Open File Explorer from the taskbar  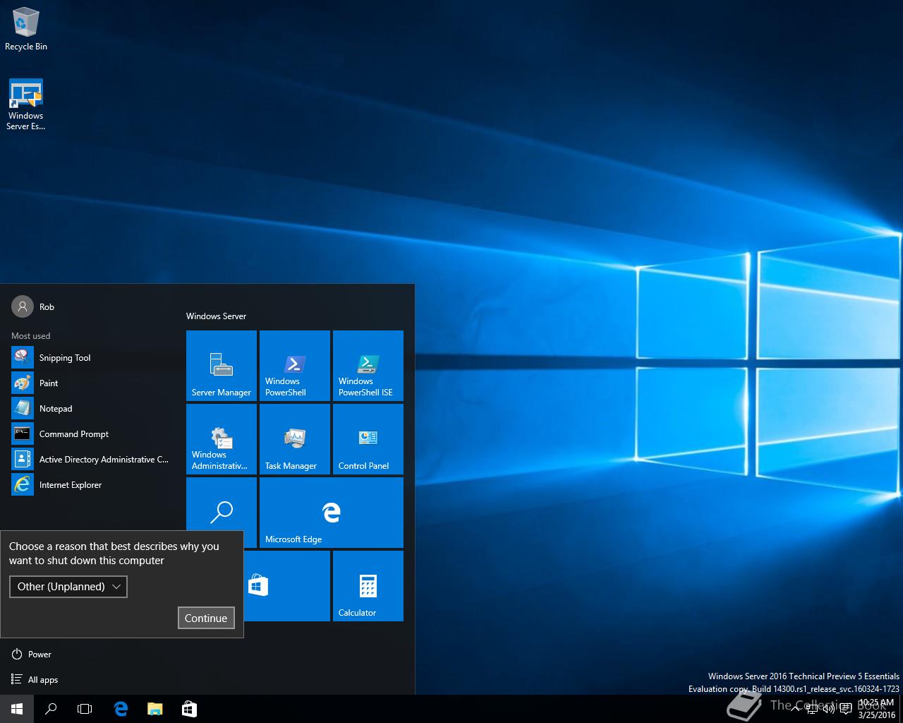click(x=154, y=709)
